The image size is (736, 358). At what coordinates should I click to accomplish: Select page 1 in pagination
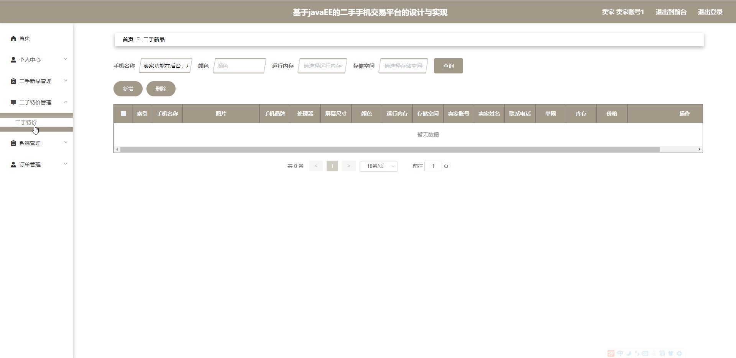tap(332, 166)
